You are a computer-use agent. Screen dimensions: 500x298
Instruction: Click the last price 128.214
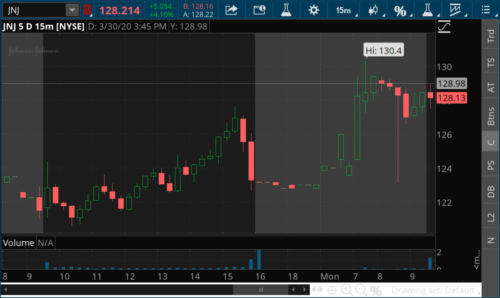click(x=119, y=10)
